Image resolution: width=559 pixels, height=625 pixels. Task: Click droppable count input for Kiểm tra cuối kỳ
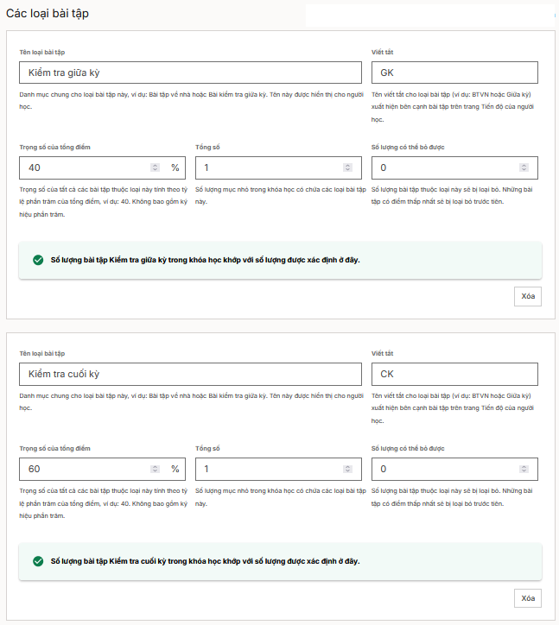444,469
